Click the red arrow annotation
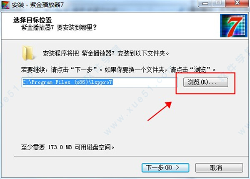Viewport: 250px width, 179px height. coord(160,111)
